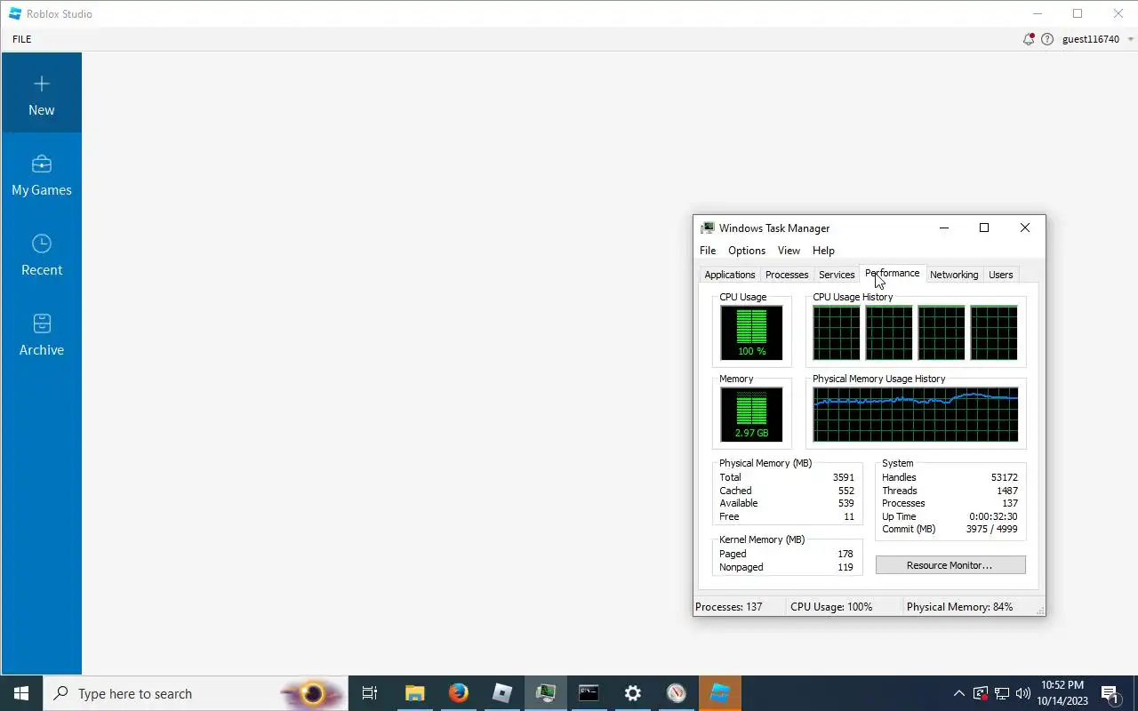The image size is (1138, 711).
Task: Expand guest116740 account dropdown arrow
Action: (x=1131, y=39)
